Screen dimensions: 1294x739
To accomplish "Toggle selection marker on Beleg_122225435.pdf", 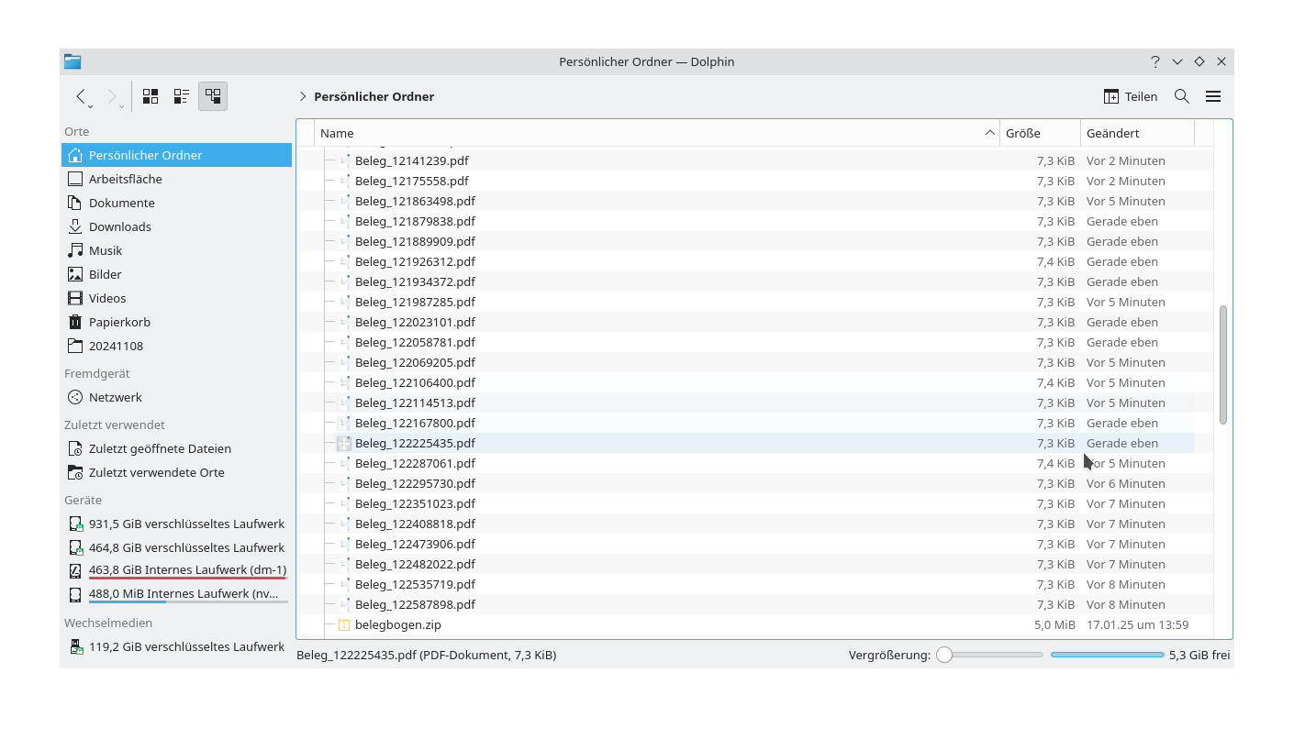I will pos(344,443).
